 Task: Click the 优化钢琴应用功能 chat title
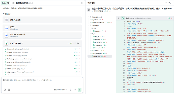pyautogui.click(x=22, y=3)
